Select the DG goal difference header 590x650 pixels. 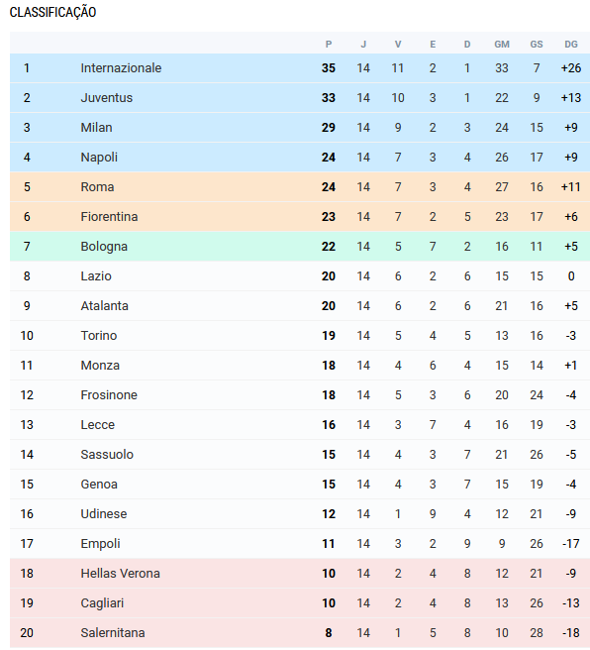(x=571, y=45)
